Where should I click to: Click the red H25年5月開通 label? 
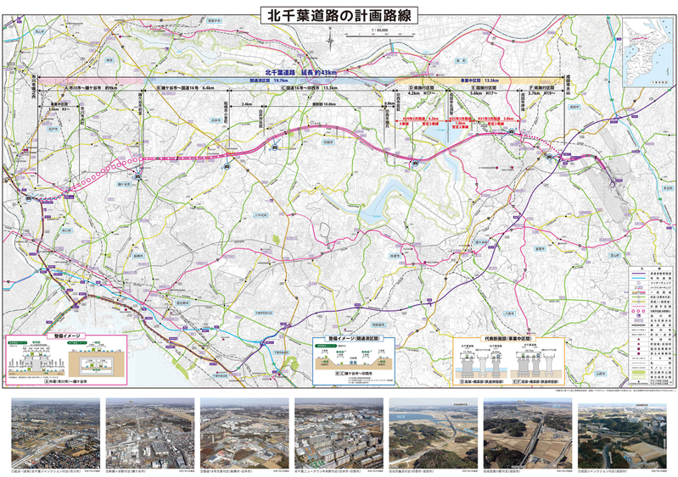(x=459, y=118)
